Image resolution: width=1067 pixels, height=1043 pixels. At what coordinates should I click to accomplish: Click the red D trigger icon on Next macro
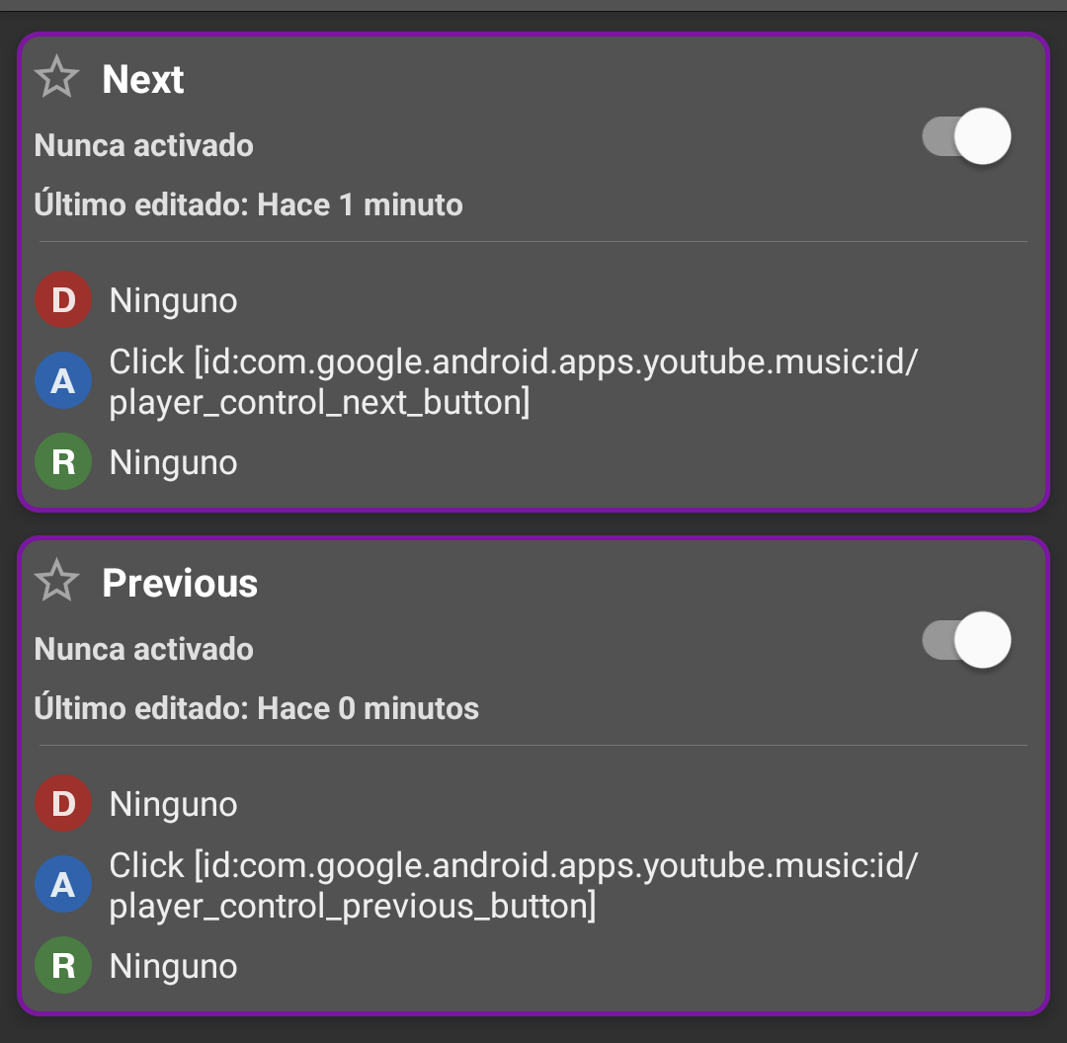62,300
